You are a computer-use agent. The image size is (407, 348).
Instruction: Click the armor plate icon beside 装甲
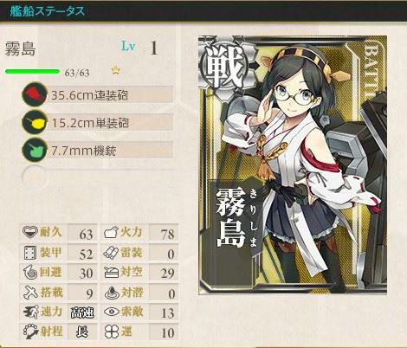(x=30, y=253)
